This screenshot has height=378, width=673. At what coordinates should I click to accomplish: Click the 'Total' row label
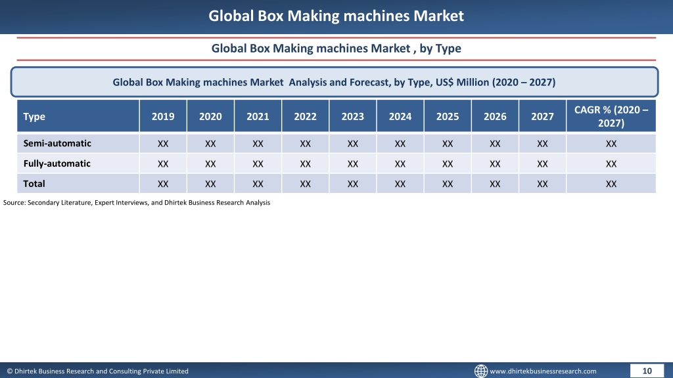[34, 184]
